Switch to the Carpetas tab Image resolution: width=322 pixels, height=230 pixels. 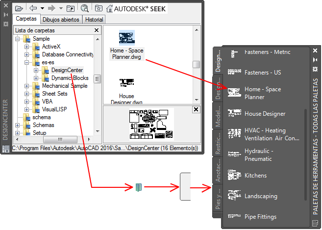26,19
